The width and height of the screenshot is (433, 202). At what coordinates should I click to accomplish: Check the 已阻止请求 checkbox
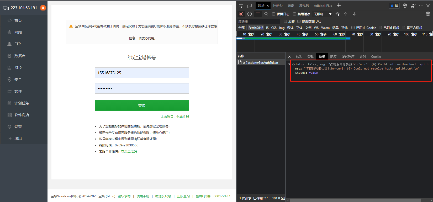point(380,28)
